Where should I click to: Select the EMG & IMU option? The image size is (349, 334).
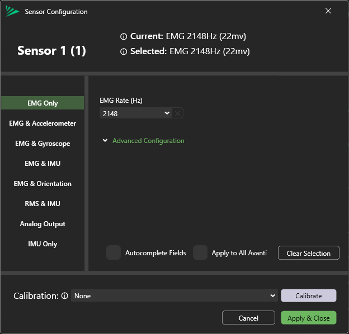pyautogui.click(x=43, y=164)
